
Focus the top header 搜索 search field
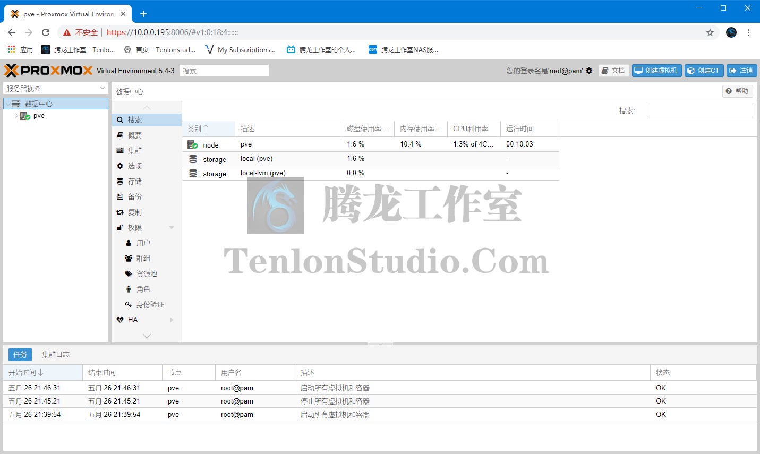tap(224, 71)
